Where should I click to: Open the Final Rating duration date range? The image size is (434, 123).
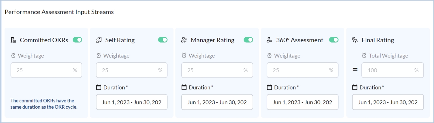click(x=388, y=102)
